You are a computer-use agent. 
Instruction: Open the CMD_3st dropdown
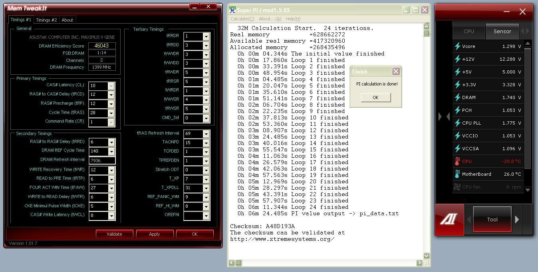(x=206, y=118)
